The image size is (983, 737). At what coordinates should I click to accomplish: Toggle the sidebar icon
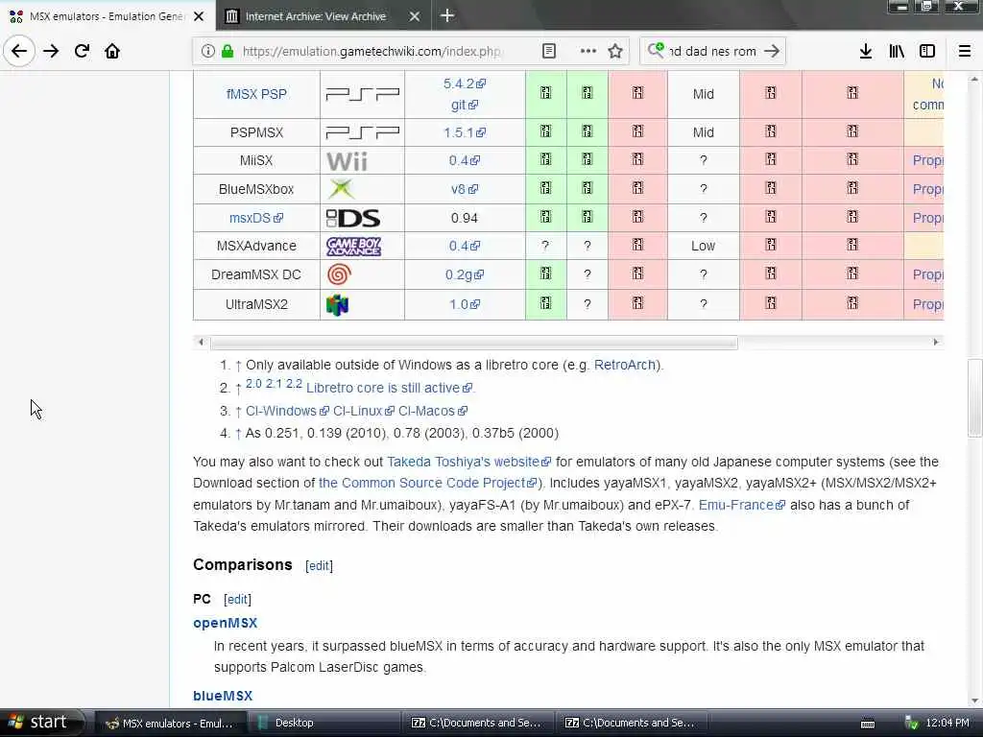pyautogui.click(x=927, y=51)
